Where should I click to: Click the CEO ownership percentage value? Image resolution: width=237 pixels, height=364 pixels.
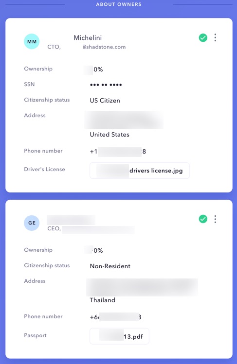(x=93, y=250)
